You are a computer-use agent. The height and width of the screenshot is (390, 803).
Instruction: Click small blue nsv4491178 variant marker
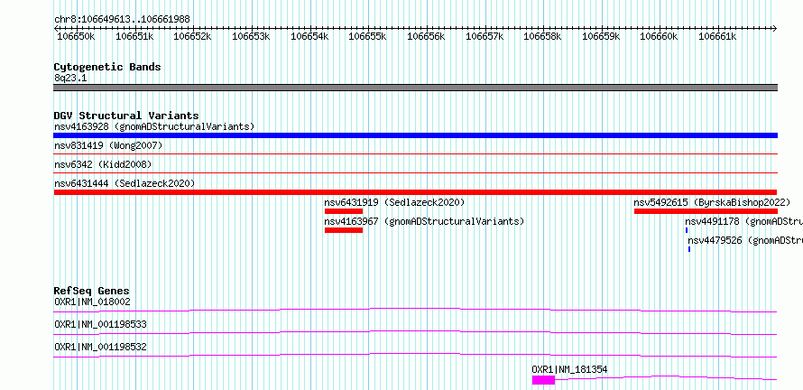coord(687,230)
